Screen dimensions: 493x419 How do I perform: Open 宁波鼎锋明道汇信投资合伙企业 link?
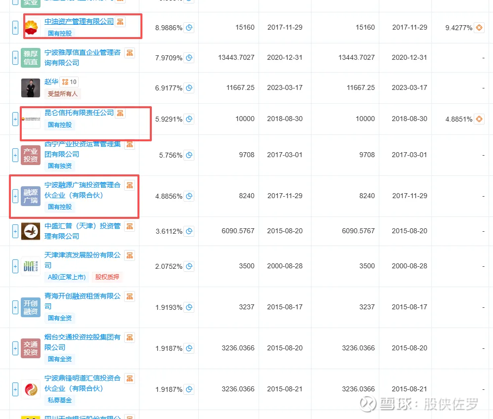click(x=83, y=383)
